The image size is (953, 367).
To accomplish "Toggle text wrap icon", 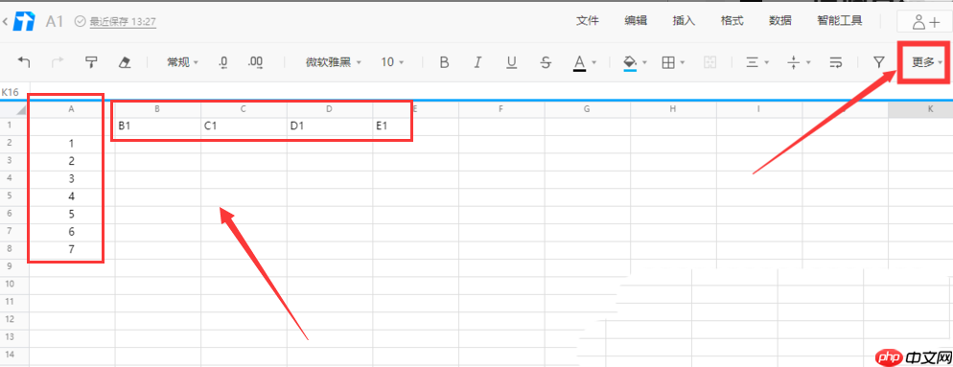I will pos(836,62).
